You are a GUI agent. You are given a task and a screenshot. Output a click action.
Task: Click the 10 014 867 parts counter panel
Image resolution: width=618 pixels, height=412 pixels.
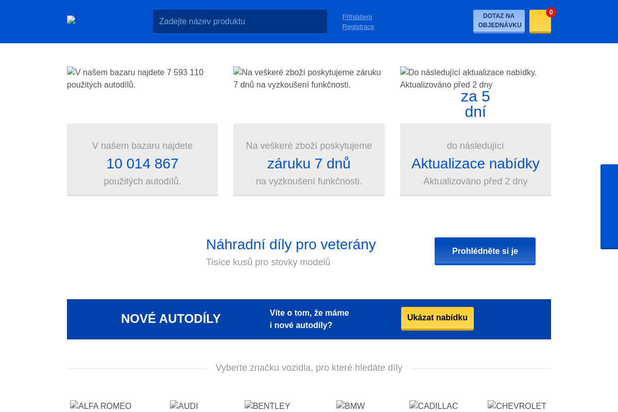[x=142, y=160]
